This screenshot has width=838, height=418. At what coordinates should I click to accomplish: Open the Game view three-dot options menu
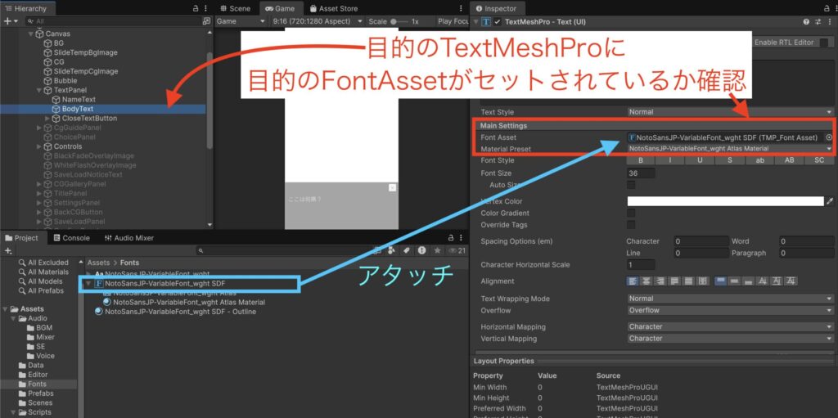462,8
